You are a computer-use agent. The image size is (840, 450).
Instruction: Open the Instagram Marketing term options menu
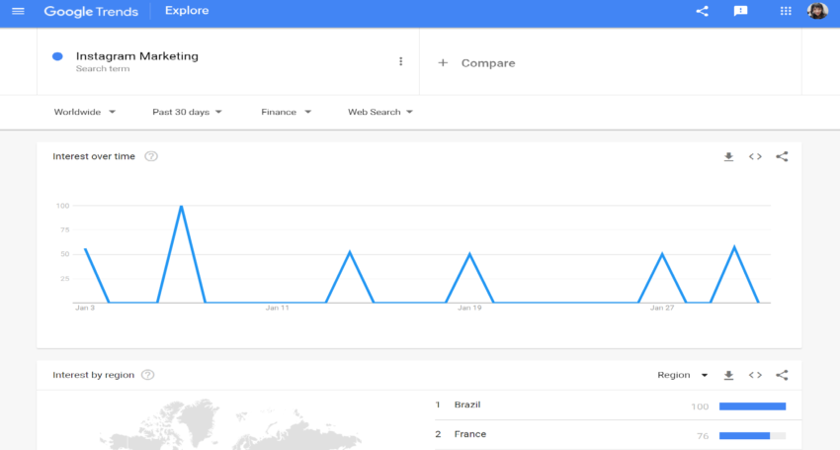pos(400,61)
